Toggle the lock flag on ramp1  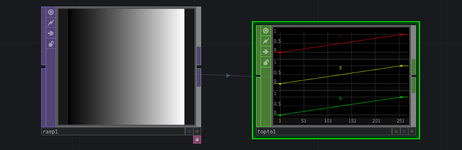tap(51, 44)
